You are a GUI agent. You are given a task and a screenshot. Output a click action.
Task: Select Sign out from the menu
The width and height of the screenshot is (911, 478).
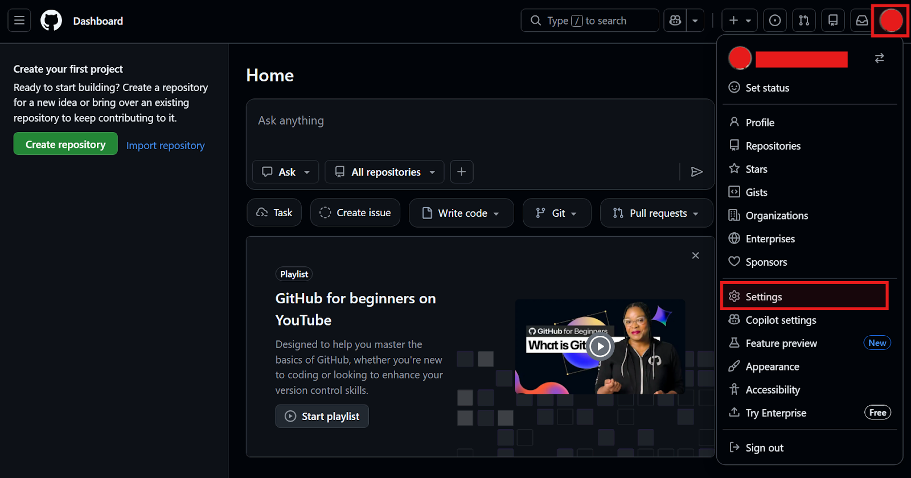pos(764,448)
